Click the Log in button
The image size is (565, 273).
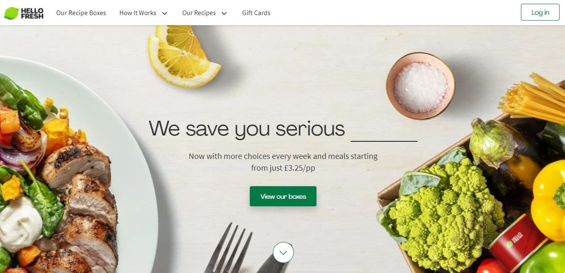pos(540,12)
